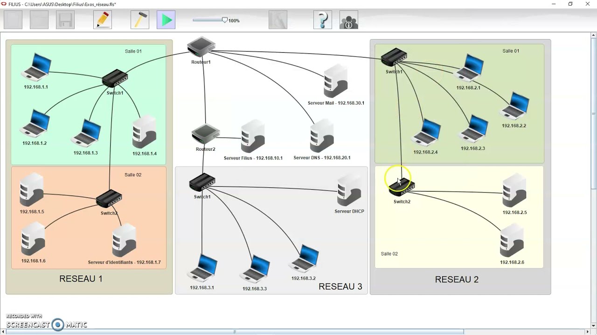Screen dimensions: 597x335
Task: Click the RESEAU 2 label
Action: point(457,280)
